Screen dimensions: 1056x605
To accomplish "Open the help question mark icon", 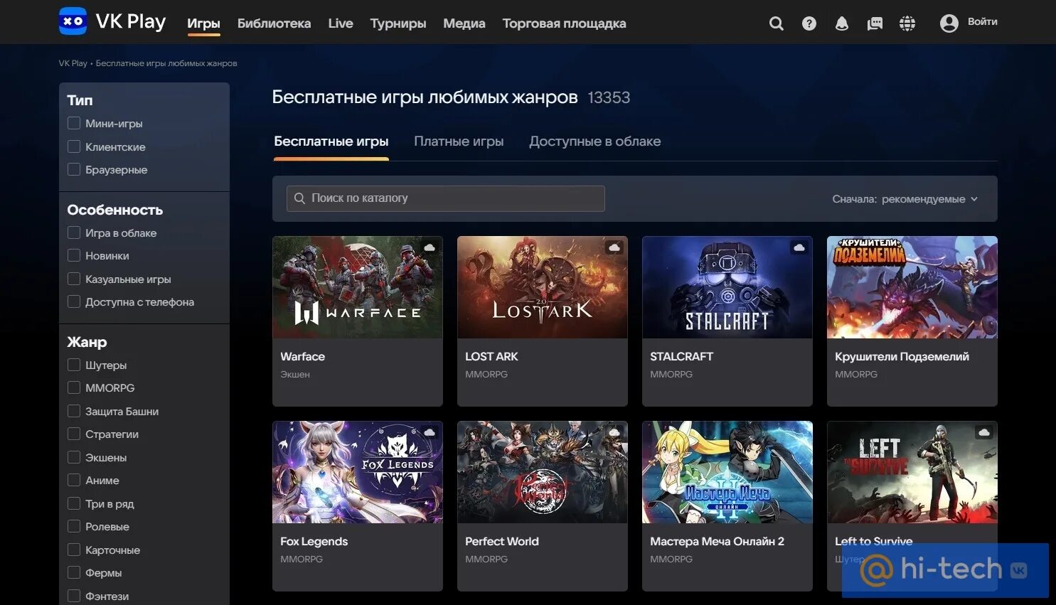I will click(x=809, y=23).
